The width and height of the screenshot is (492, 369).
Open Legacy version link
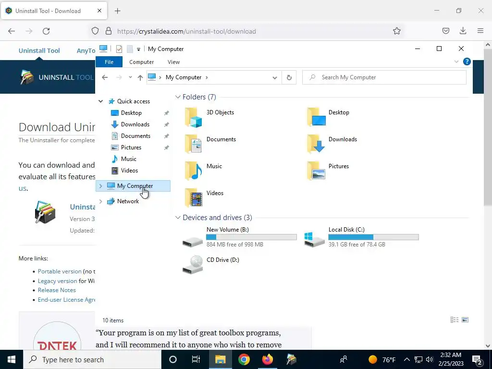pyautogui.click(x=58, y=281)
